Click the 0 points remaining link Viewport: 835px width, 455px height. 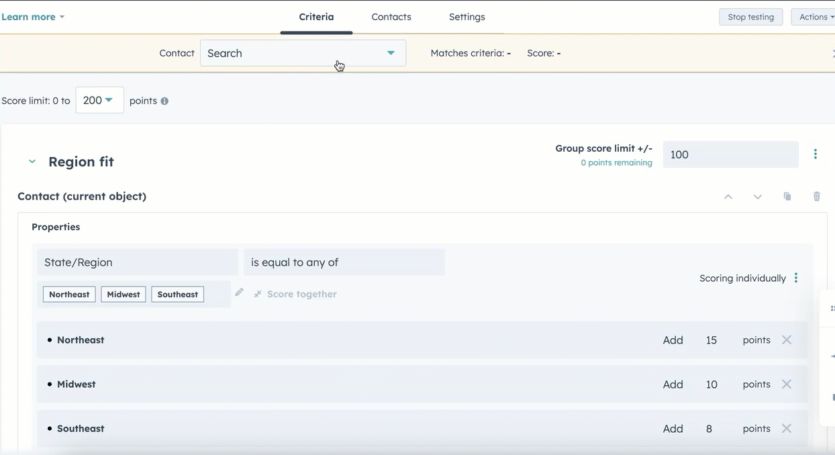click(x=616, y=162)
